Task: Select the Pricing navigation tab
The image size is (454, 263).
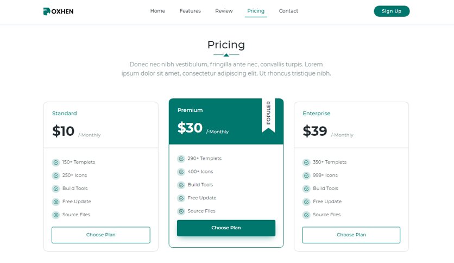Action: (x=256, y=11)
